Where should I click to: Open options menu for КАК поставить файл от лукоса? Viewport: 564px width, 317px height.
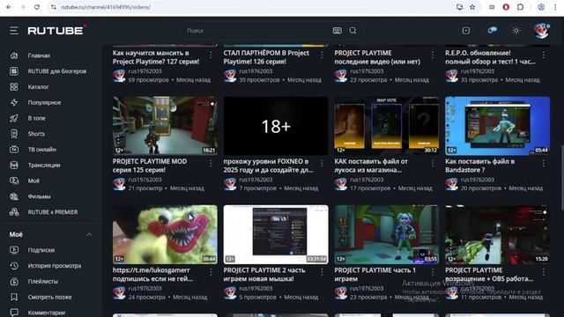[x=433, y=164]
